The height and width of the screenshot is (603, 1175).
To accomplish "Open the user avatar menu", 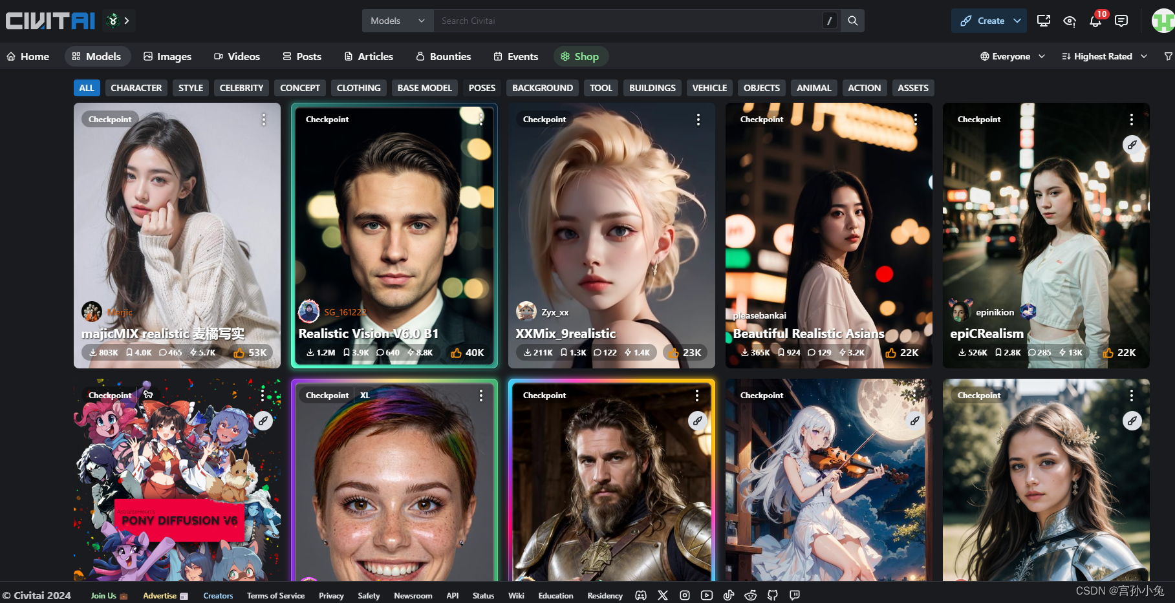I will [x=1163, y=21].
